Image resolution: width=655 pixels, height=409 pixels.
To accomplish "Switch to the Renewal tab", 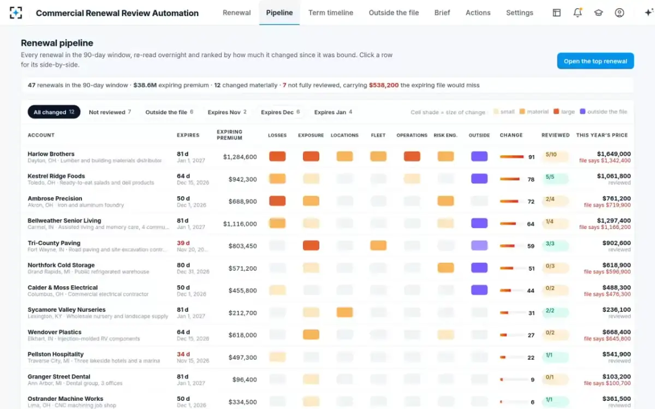I will [237, 13].
